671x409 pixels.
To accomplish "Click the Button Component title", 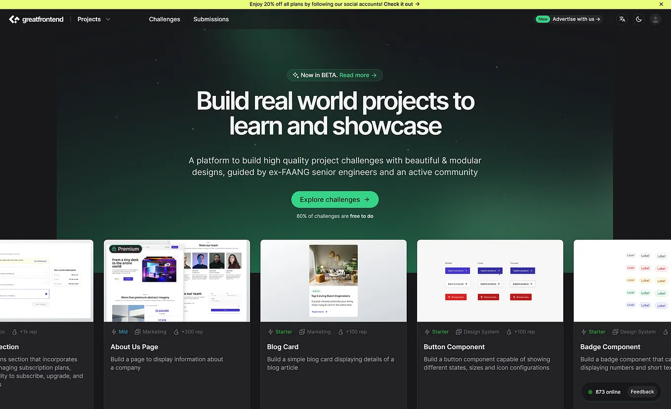I will (x=454, y=347).
